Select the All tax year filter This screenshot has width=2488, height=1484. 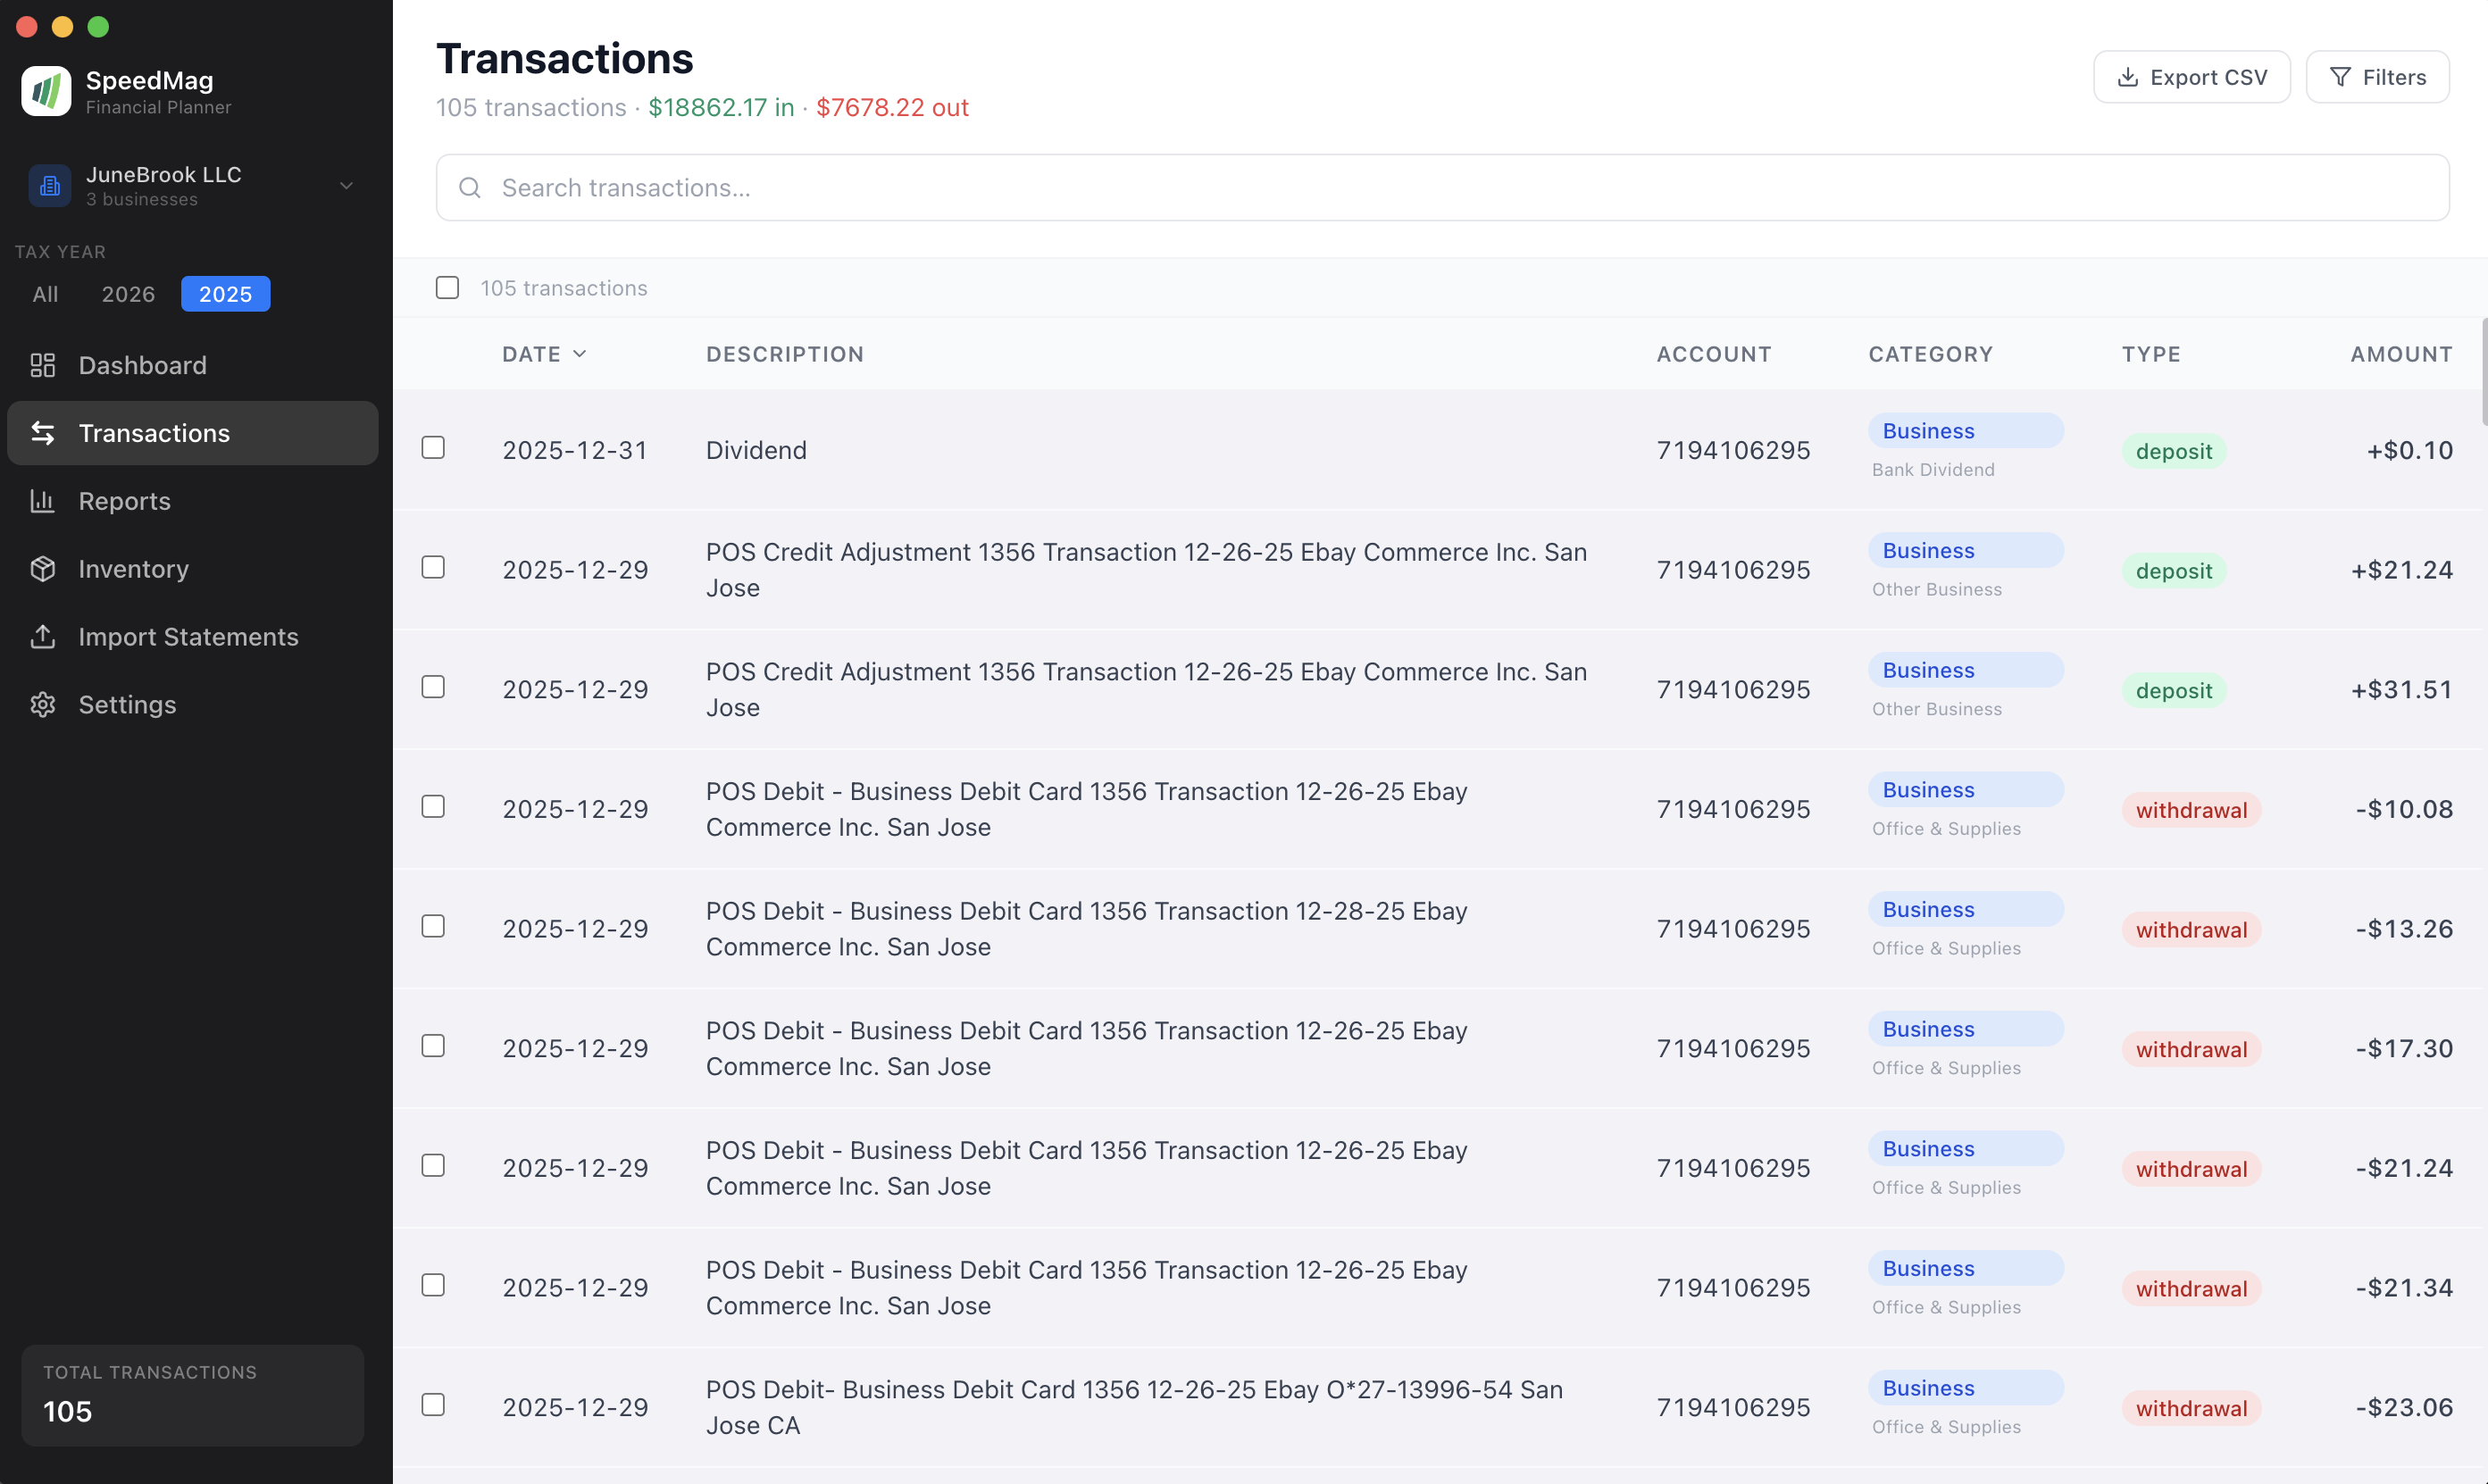pyautogui.click(x=45, y=293)
